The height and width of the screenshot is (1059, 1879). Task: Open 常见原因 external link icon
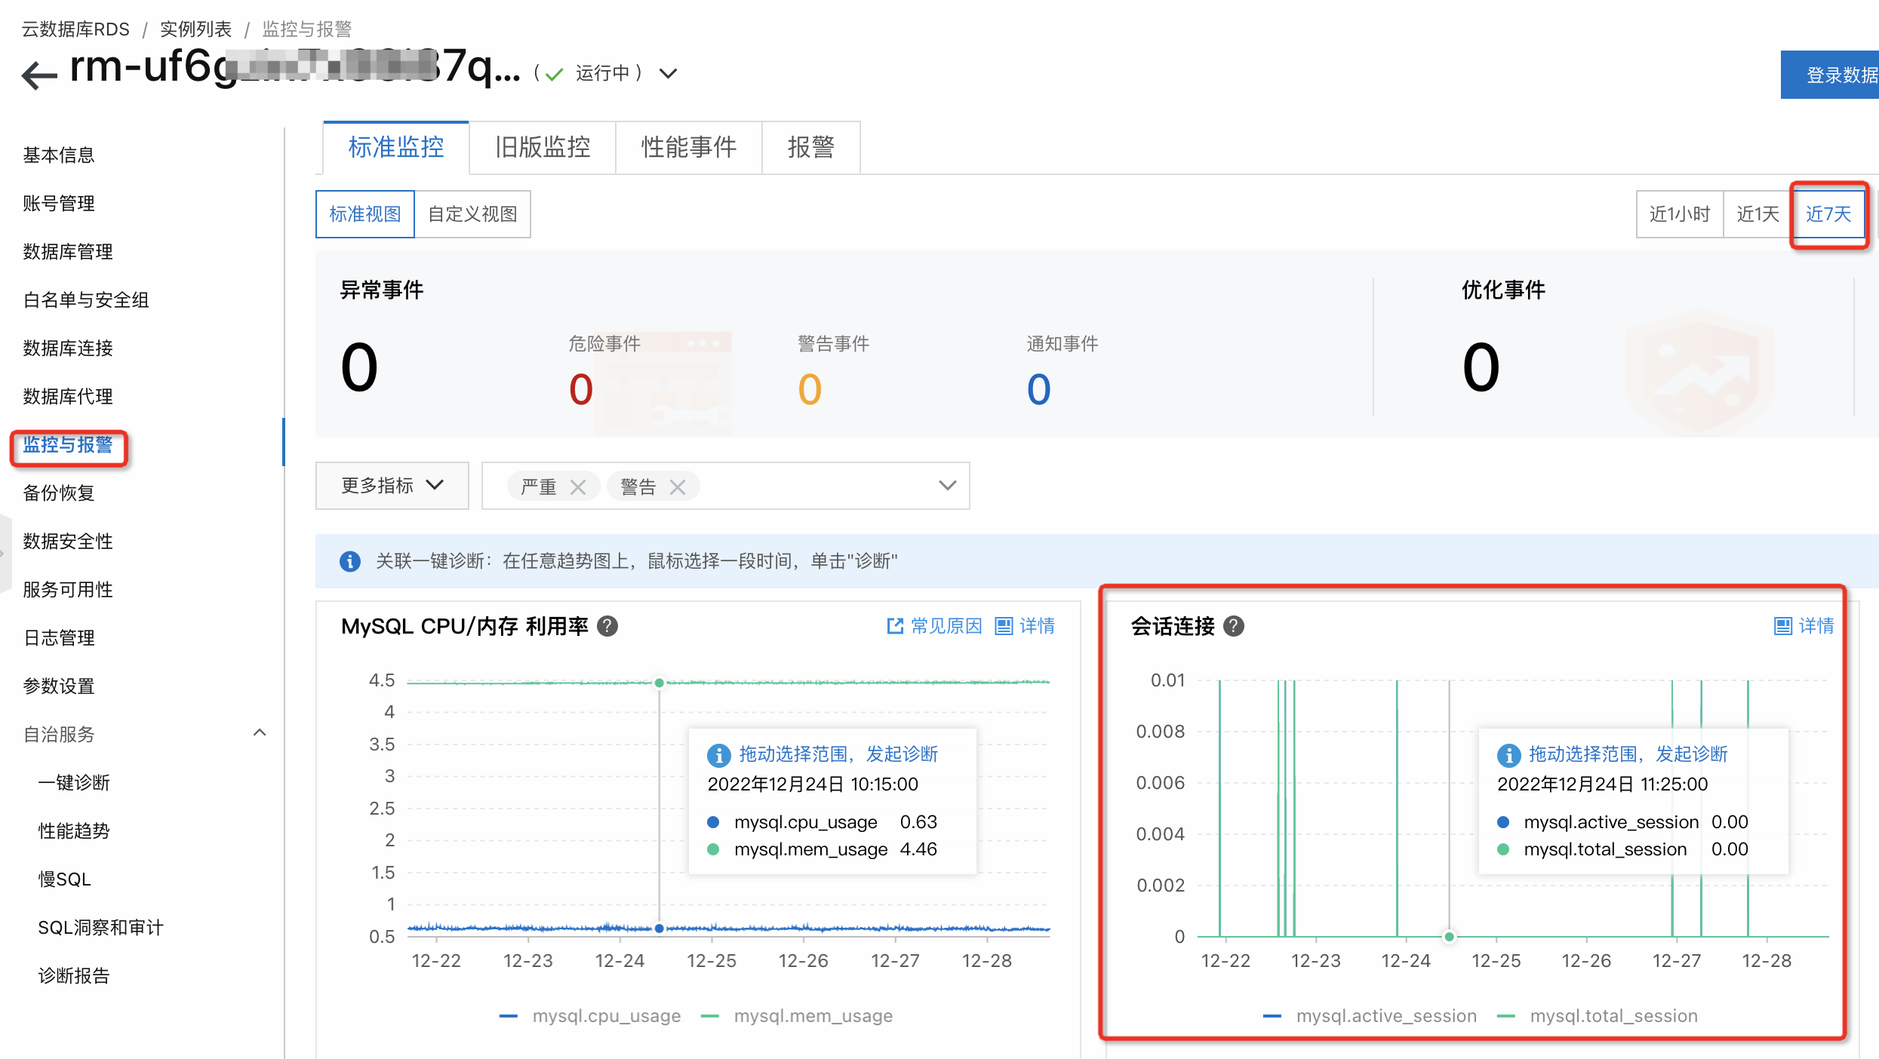click(895, 626)
